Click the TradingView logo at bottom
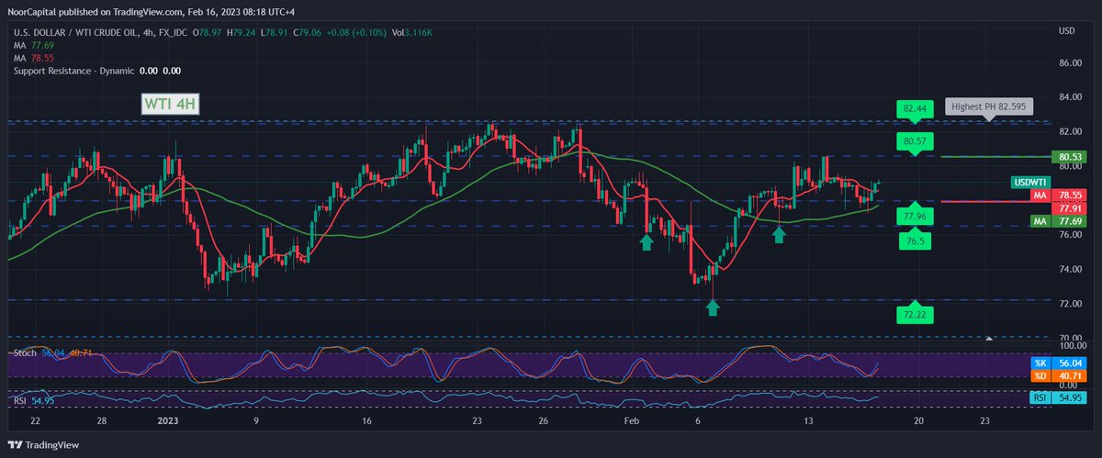This screenshot has height=458, width=1102. pyautogui.click(x=45, y=444)
